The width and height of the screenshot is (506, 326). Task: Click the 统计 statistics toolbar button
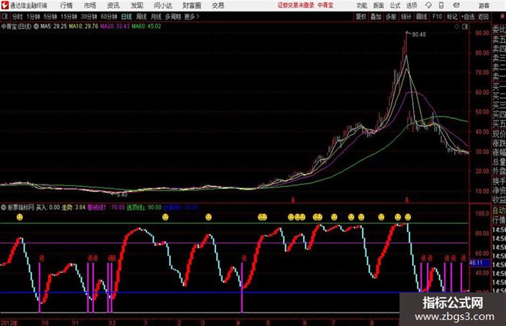406,17
